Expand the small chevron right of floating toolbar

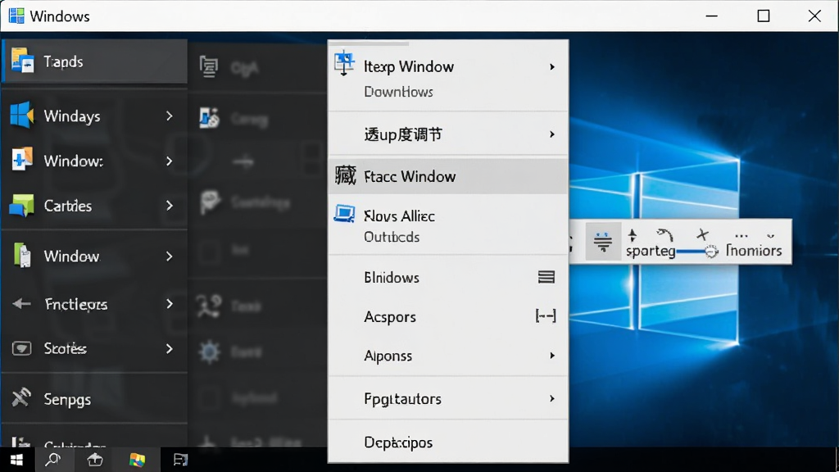[770, 235]
